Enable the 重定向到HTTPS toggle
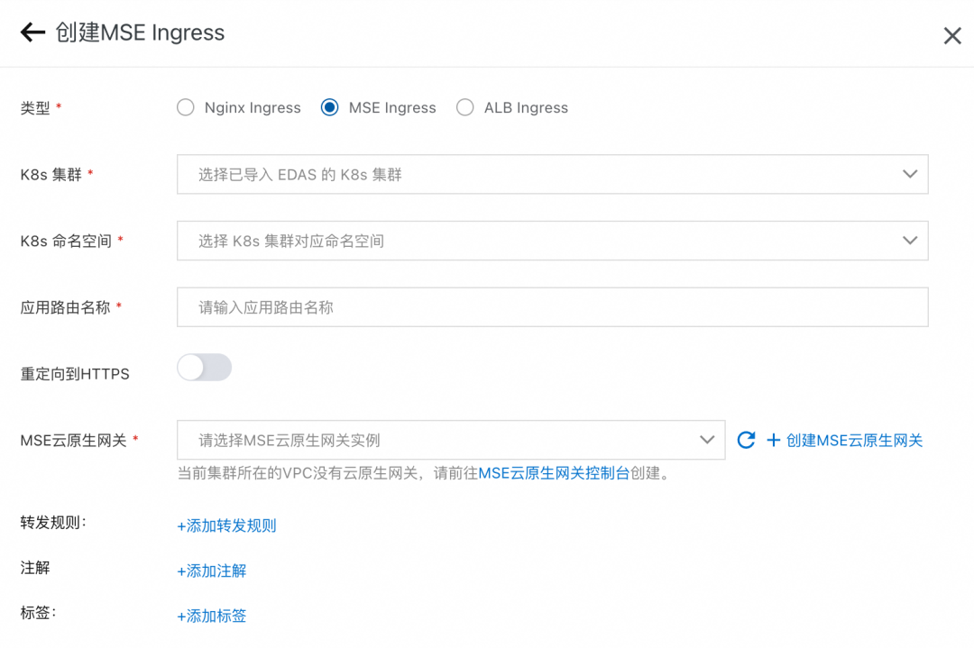This screenshot has width=974, height=648. [204, 368]
